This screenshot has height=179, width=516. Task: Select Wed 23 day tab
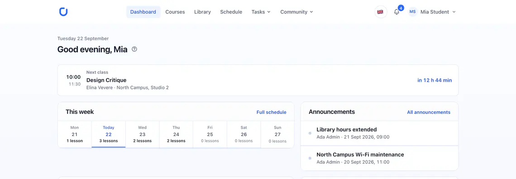142,134
